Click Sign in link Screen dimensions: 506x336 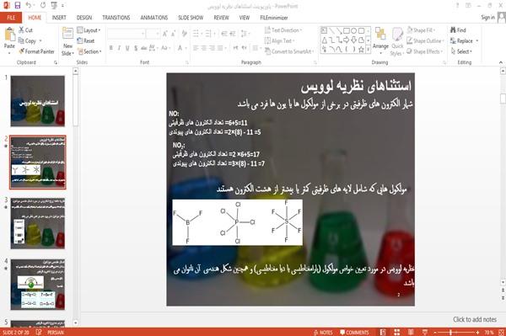487,18
